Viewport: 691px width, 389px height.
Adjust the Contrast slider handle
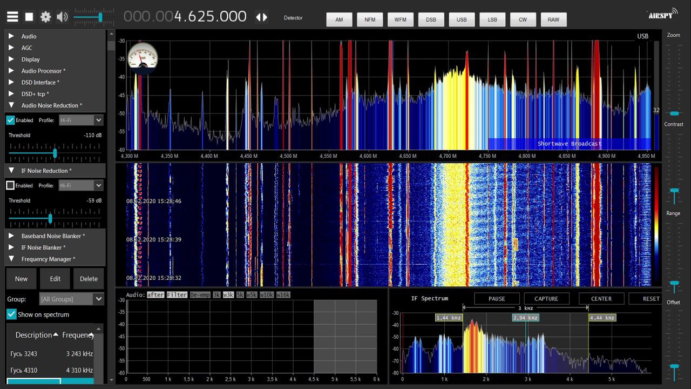point(674,113)
